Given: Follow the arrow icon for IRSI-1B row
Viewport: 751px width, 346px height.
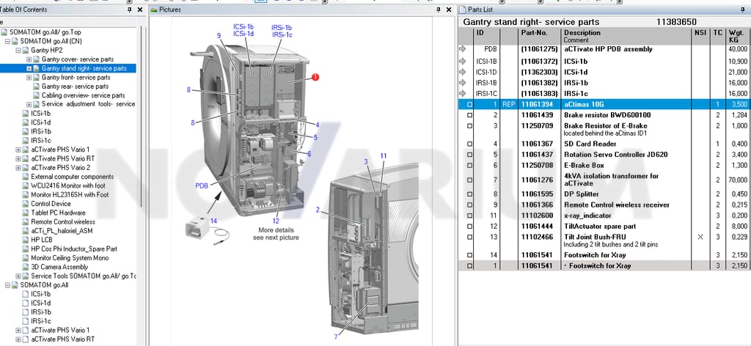Looking at the screenshot, I should click(463, 83).
